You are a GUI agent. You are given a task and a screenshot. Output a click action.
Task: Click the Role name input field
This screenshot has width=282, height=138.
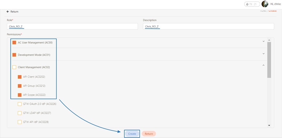pyautogui.click(x=72, y=26)
